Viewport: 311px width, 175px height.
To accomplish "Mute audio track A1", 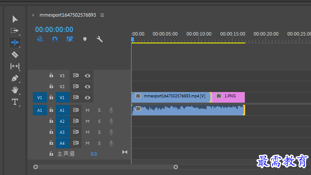I will 87,111.
